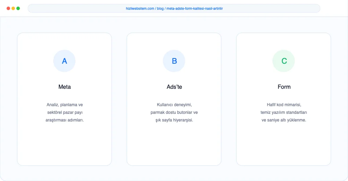348x181 pixels.
Task: Click the address bar URL field
Action: (174, 8)
